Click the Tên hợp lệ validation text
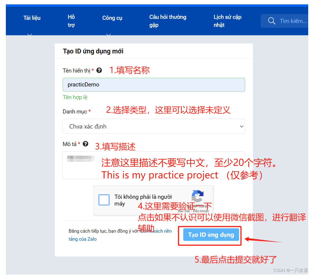Image resolution: width=312 pixels, height=275 pixels. [75, 97]
